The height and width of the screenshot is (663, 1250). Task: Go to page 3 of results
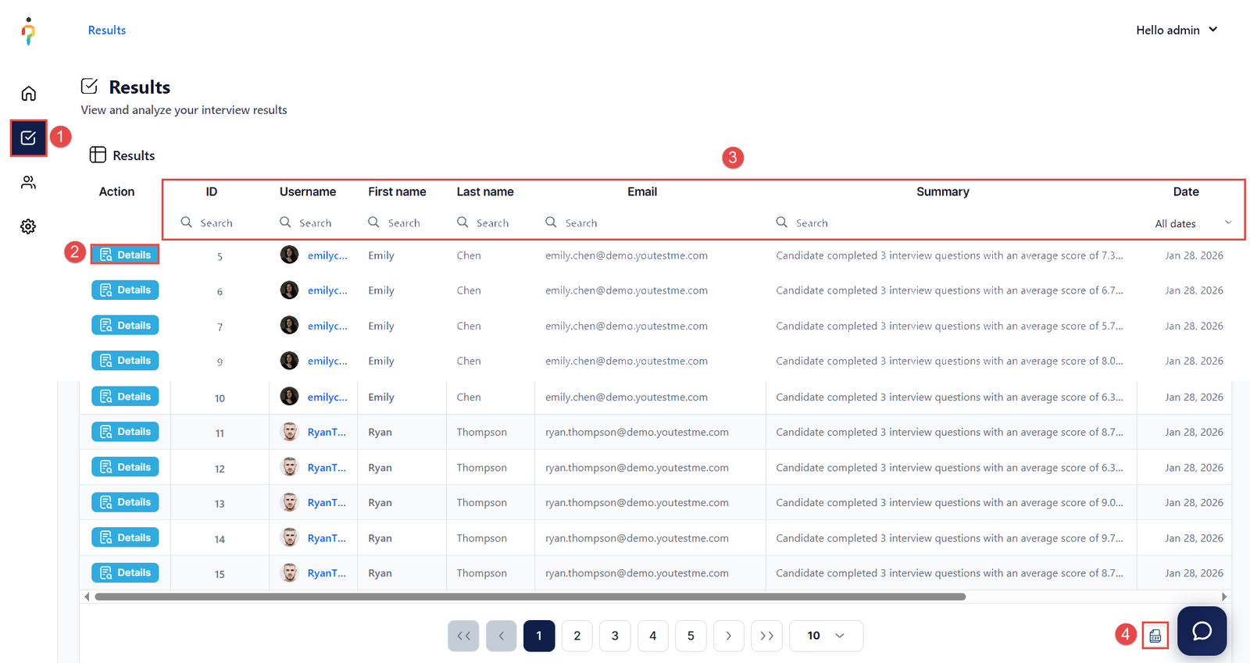point(615,636)
